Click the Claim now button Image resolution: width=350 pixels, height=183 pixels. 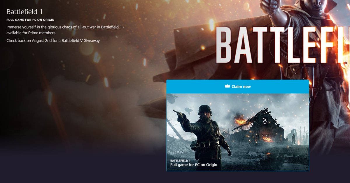pyautogui.click(x=237, y=87)
